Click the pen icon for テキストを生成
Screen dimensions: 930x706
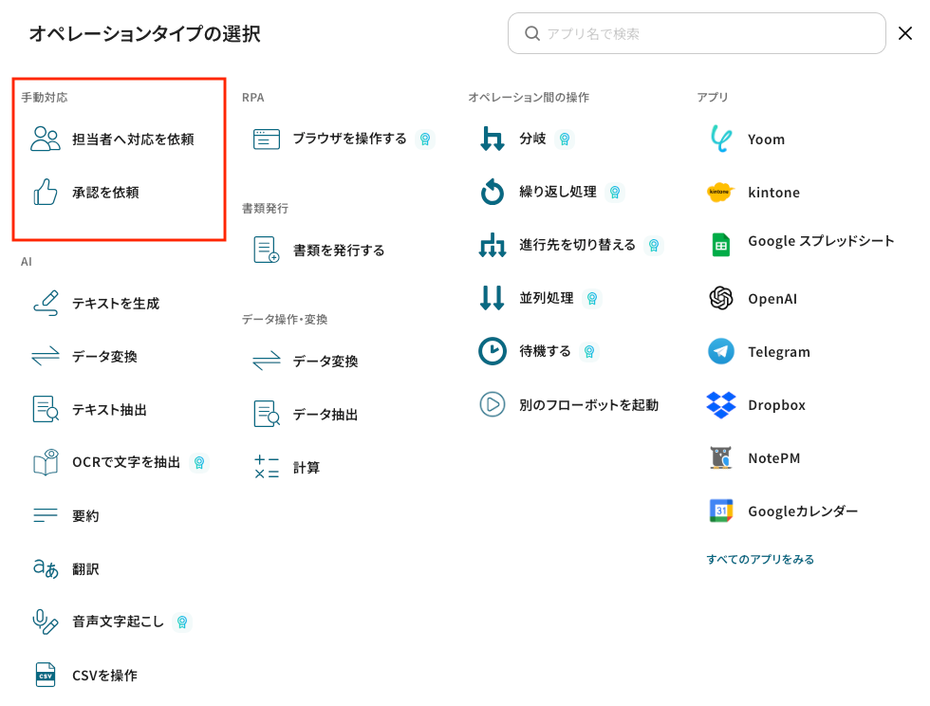(x=46, y=304)
